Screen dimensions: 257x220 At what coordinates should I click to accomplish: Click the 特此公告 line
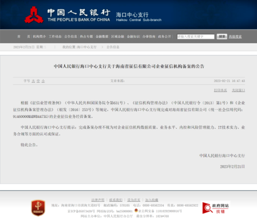click(x=29, y=145)
